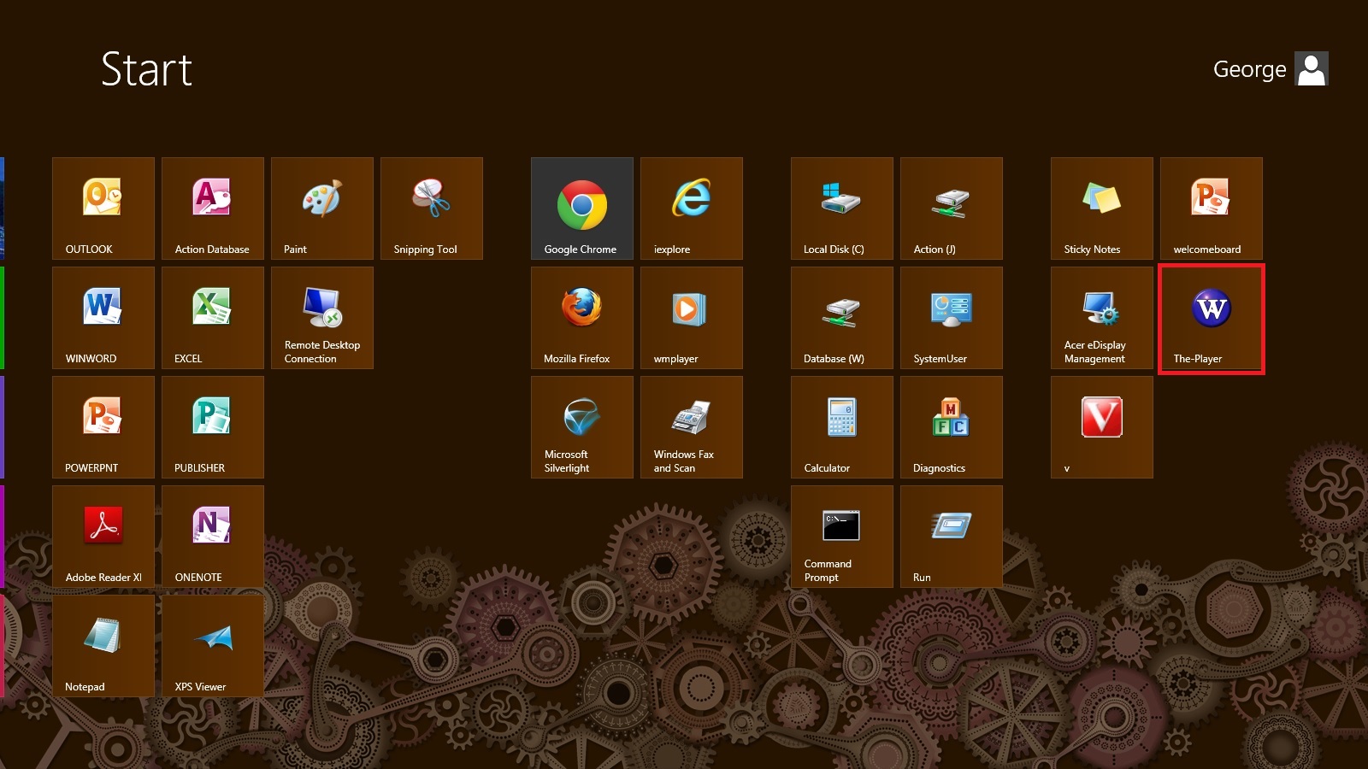Image resolution: width=1368 pixels, height=769 pixels.
Task: Open the welcomeboard tile
Action: pos(1212,208)
